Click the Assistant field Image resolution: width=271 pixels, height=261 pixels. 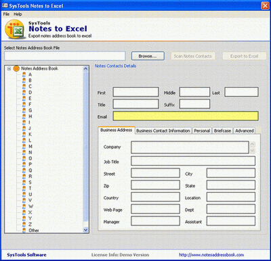(231, 221)
